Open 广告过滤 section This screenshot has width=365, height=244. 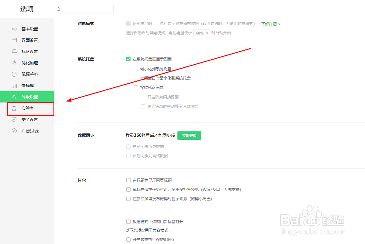27,131
